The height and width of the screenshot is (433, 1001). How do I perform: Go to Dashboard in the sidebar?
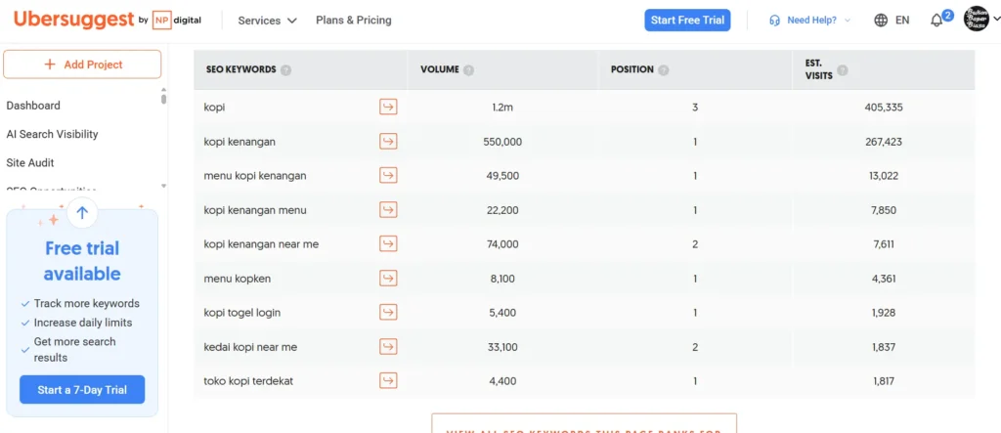33,106
